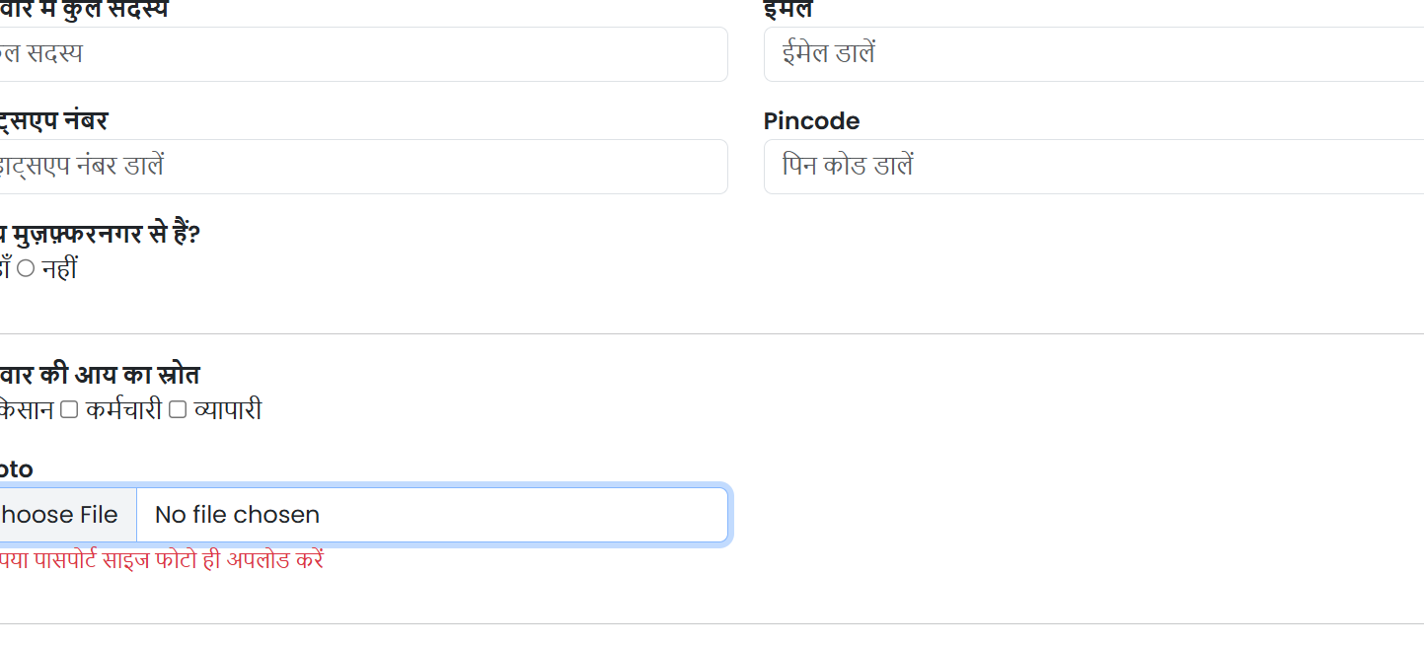The width and height of the screenshot is (1424, 647).
Task: Click the pincode field "पिन कोड डालें"
Action: [x=1092, y=167]
